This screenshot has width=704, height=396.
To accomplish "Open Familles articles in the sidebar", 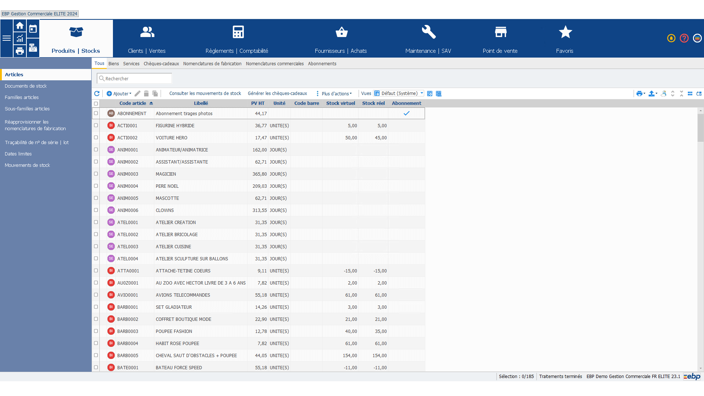I will 22,98.
